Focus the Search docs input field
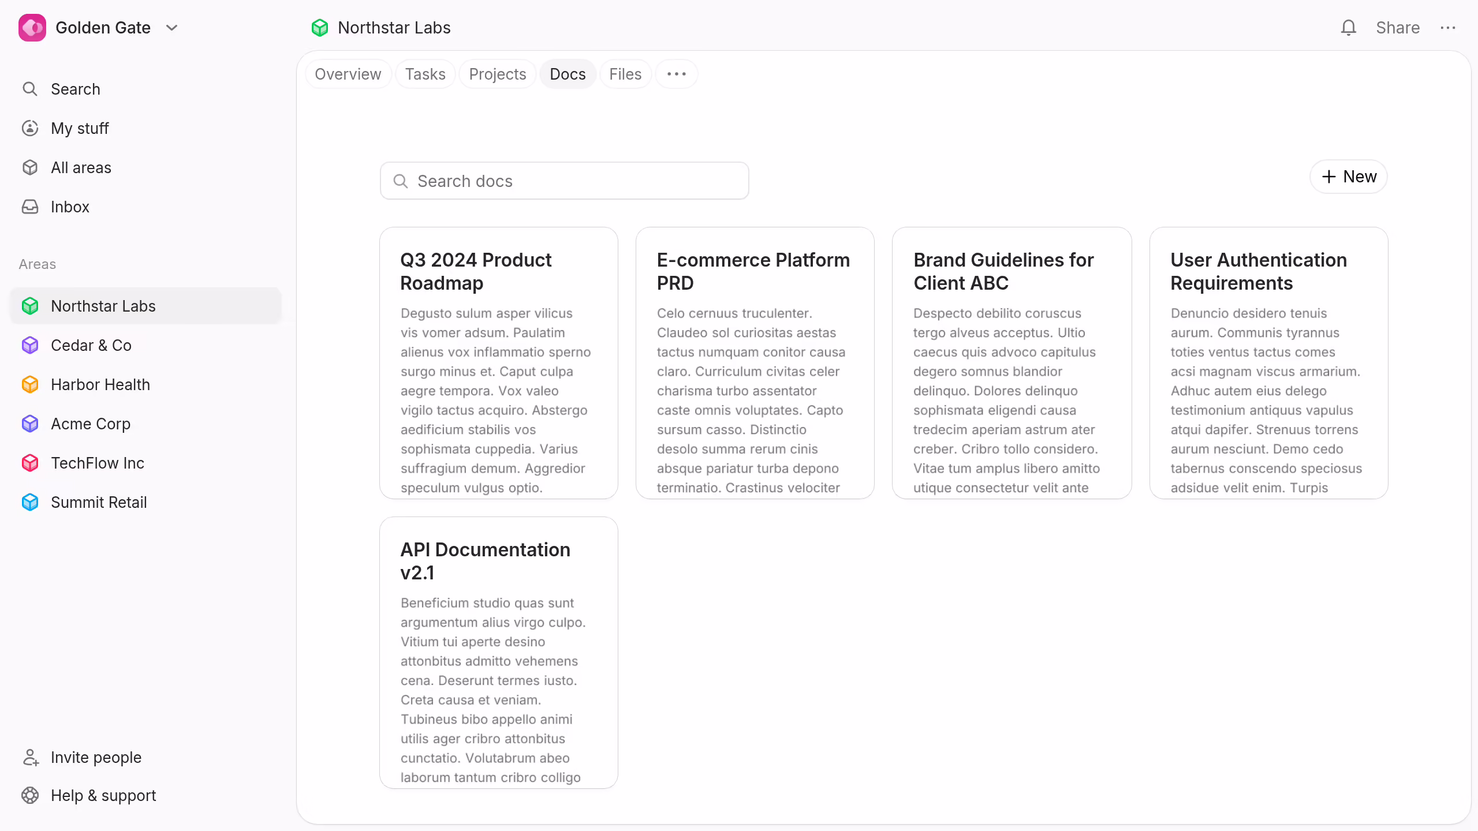Viewport: 1478px width, 831px height. 565,181
